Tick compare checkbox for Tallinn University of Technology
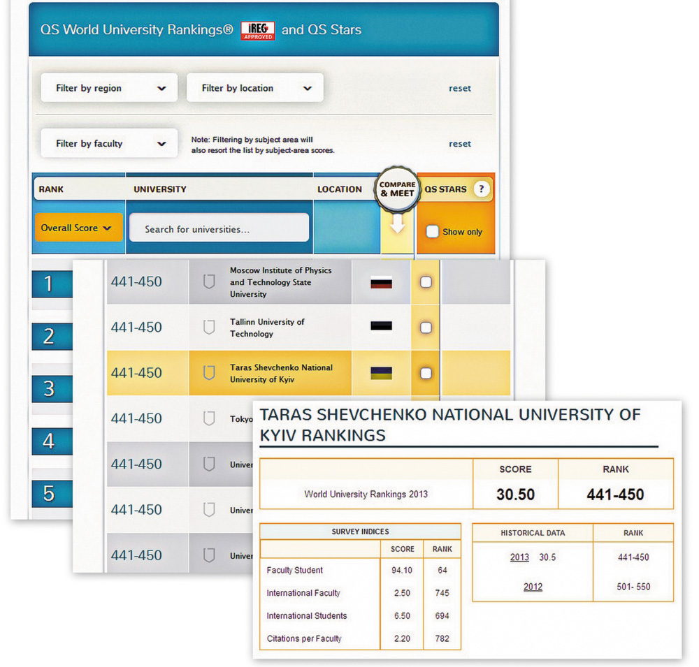This screenshot has height=667, width=699. (426, 328)
